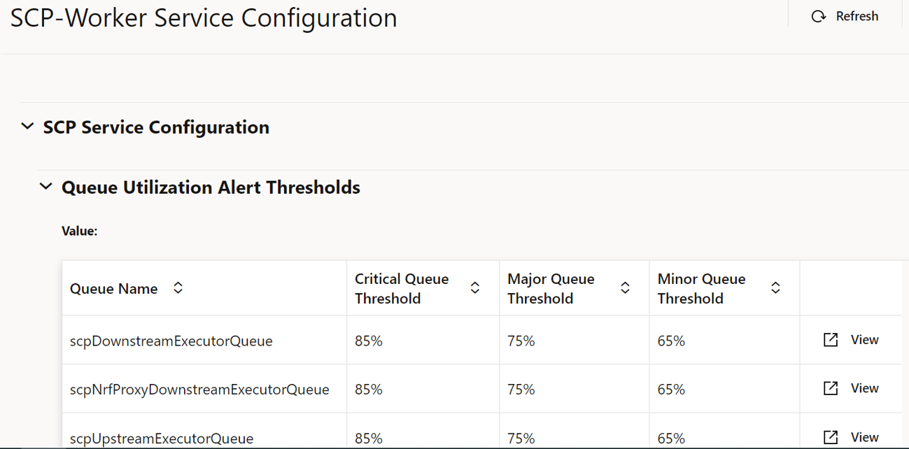Collapse Queue Utilization Alert Thresholds section
Image resolution: width=909 pixels, height=449 pixels.
coord(46,187)
